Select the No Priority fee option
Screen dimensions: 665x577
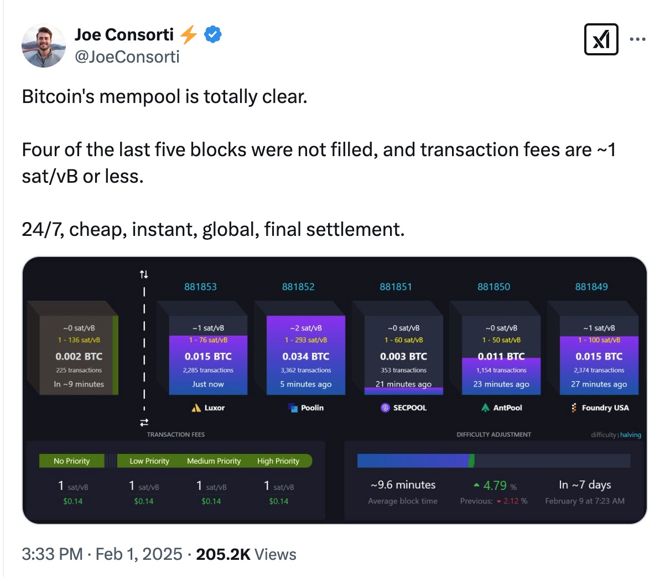[71, 460]
